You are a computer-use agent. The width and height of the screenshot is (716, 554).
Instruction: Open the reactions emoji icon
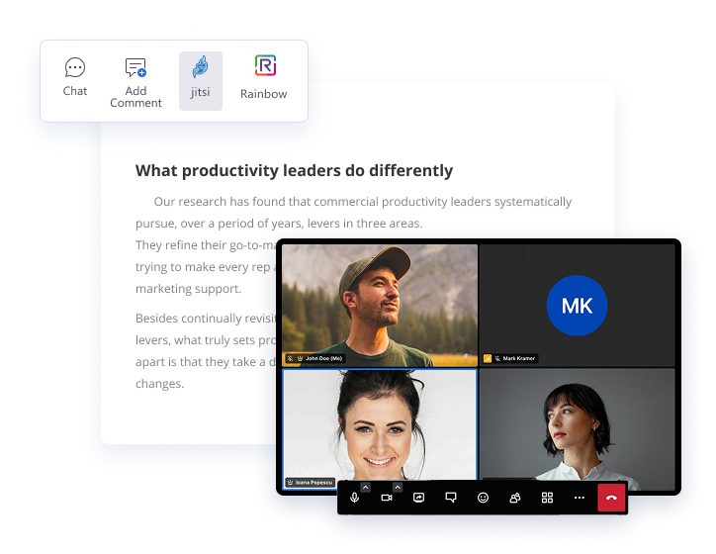click(x=484, y=498)
